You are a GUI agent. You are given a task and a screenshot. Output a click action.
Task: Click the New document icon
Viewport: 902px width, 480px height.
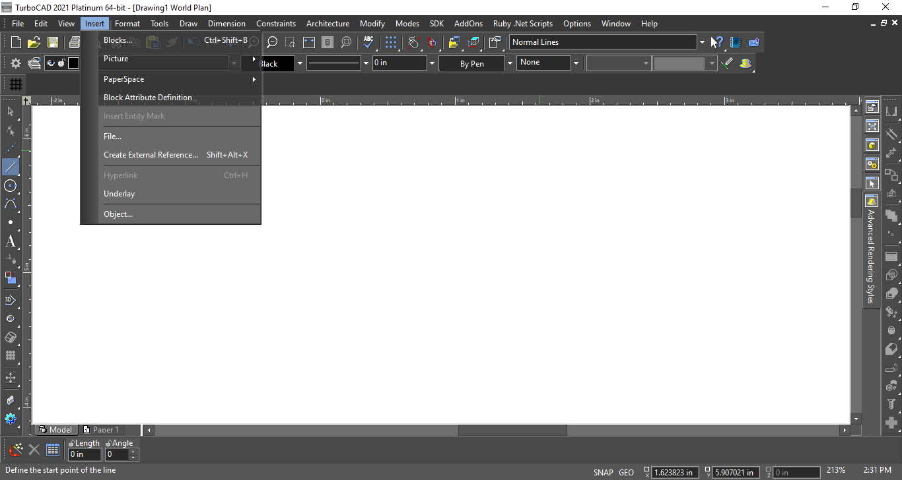click(x=16, y=42)
